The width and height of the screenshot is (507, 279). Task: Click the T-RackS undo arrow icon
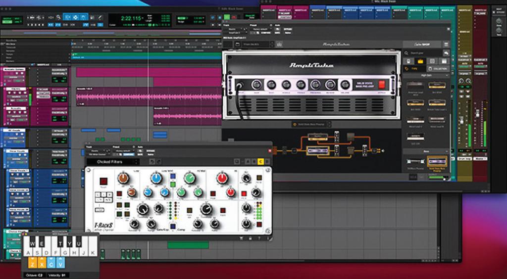(153, 161)
